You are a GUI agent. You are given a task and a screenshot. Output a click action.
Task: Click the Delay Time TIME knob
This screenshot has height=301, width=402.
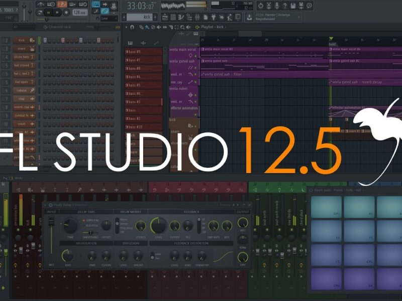pyautogui.click(x=70, y=225)
